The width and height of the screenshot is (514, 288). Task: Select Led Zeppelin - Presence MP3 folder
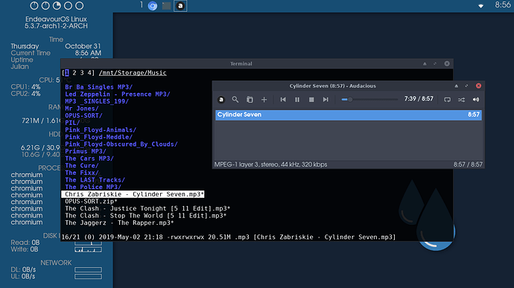pos(118,95)
